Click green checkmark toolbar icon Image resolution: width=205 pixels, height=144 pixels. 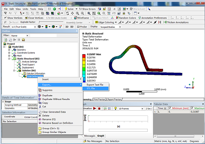[x=54, y=9]
